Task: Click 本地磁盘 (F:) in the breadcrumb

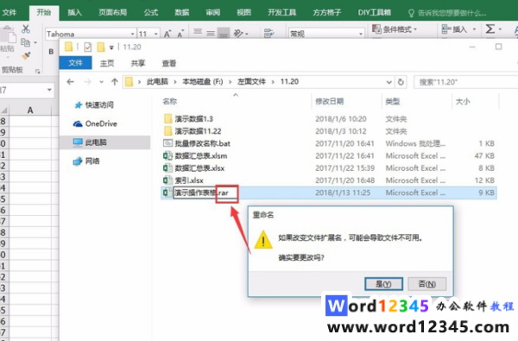Action: click(x=203, y=82)
